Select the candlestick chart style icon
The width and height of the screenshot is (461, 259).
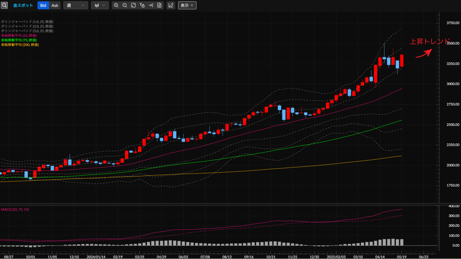point(96,5)
